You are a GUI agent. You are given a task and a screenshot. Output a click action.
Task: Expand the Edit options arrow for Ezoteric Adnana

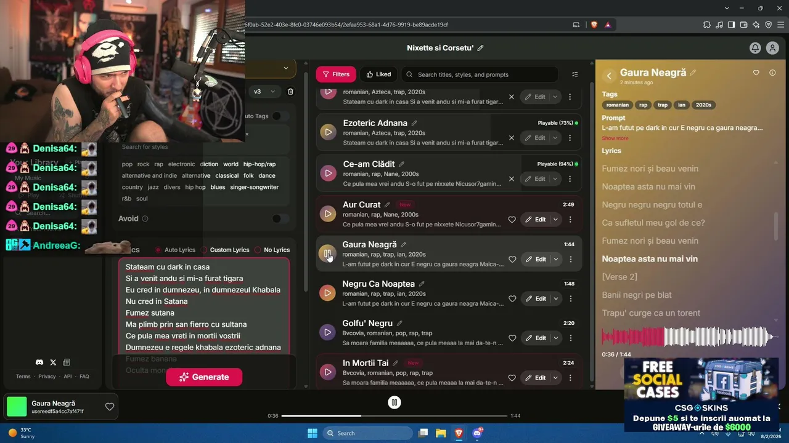555,138
